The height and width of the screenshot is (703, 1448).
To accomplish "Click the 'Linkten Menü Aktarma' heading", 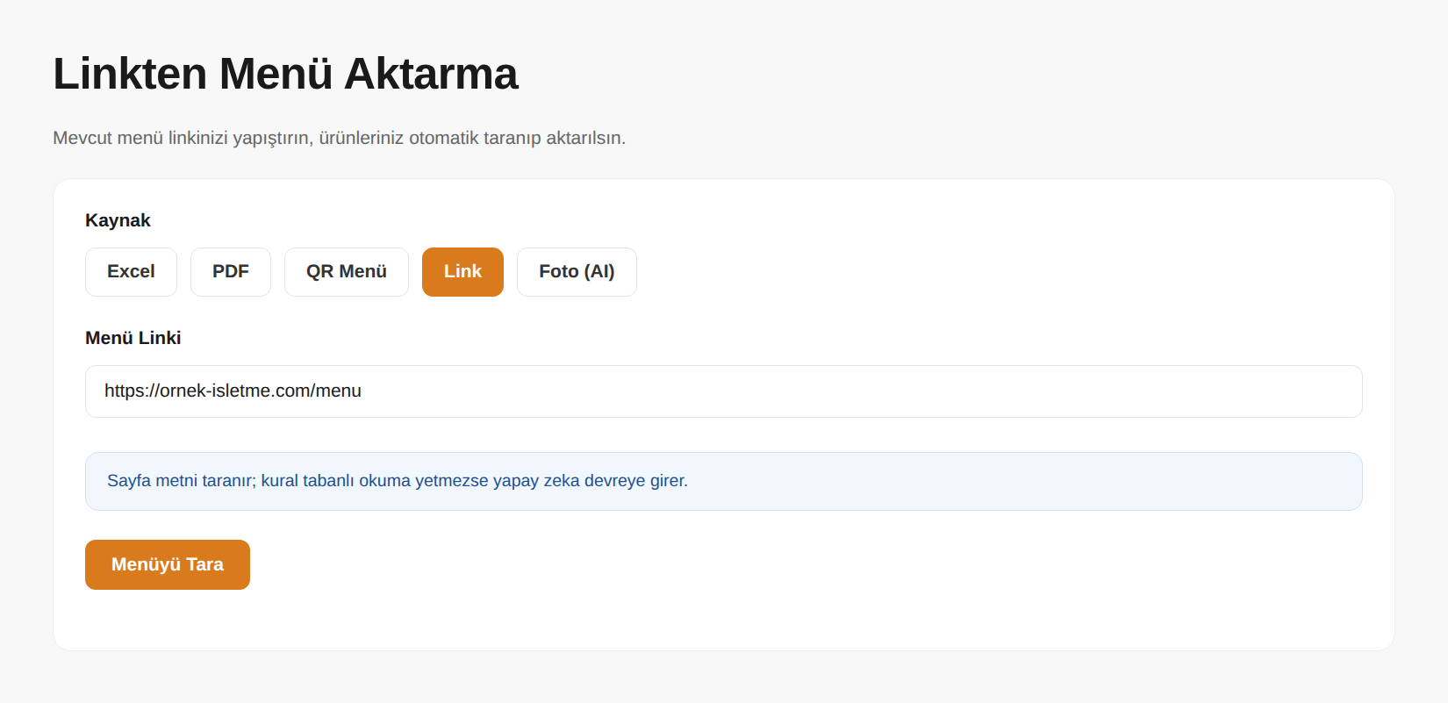I will 285,74.
